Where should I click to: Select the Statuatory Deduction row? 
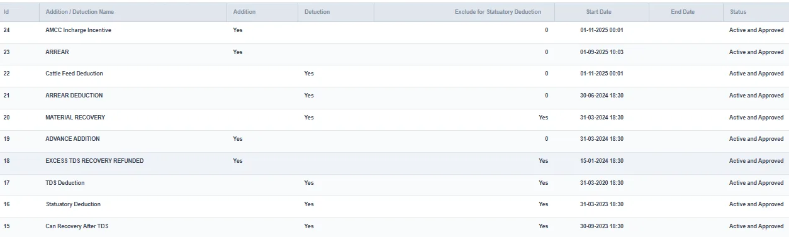click(394, 204)
